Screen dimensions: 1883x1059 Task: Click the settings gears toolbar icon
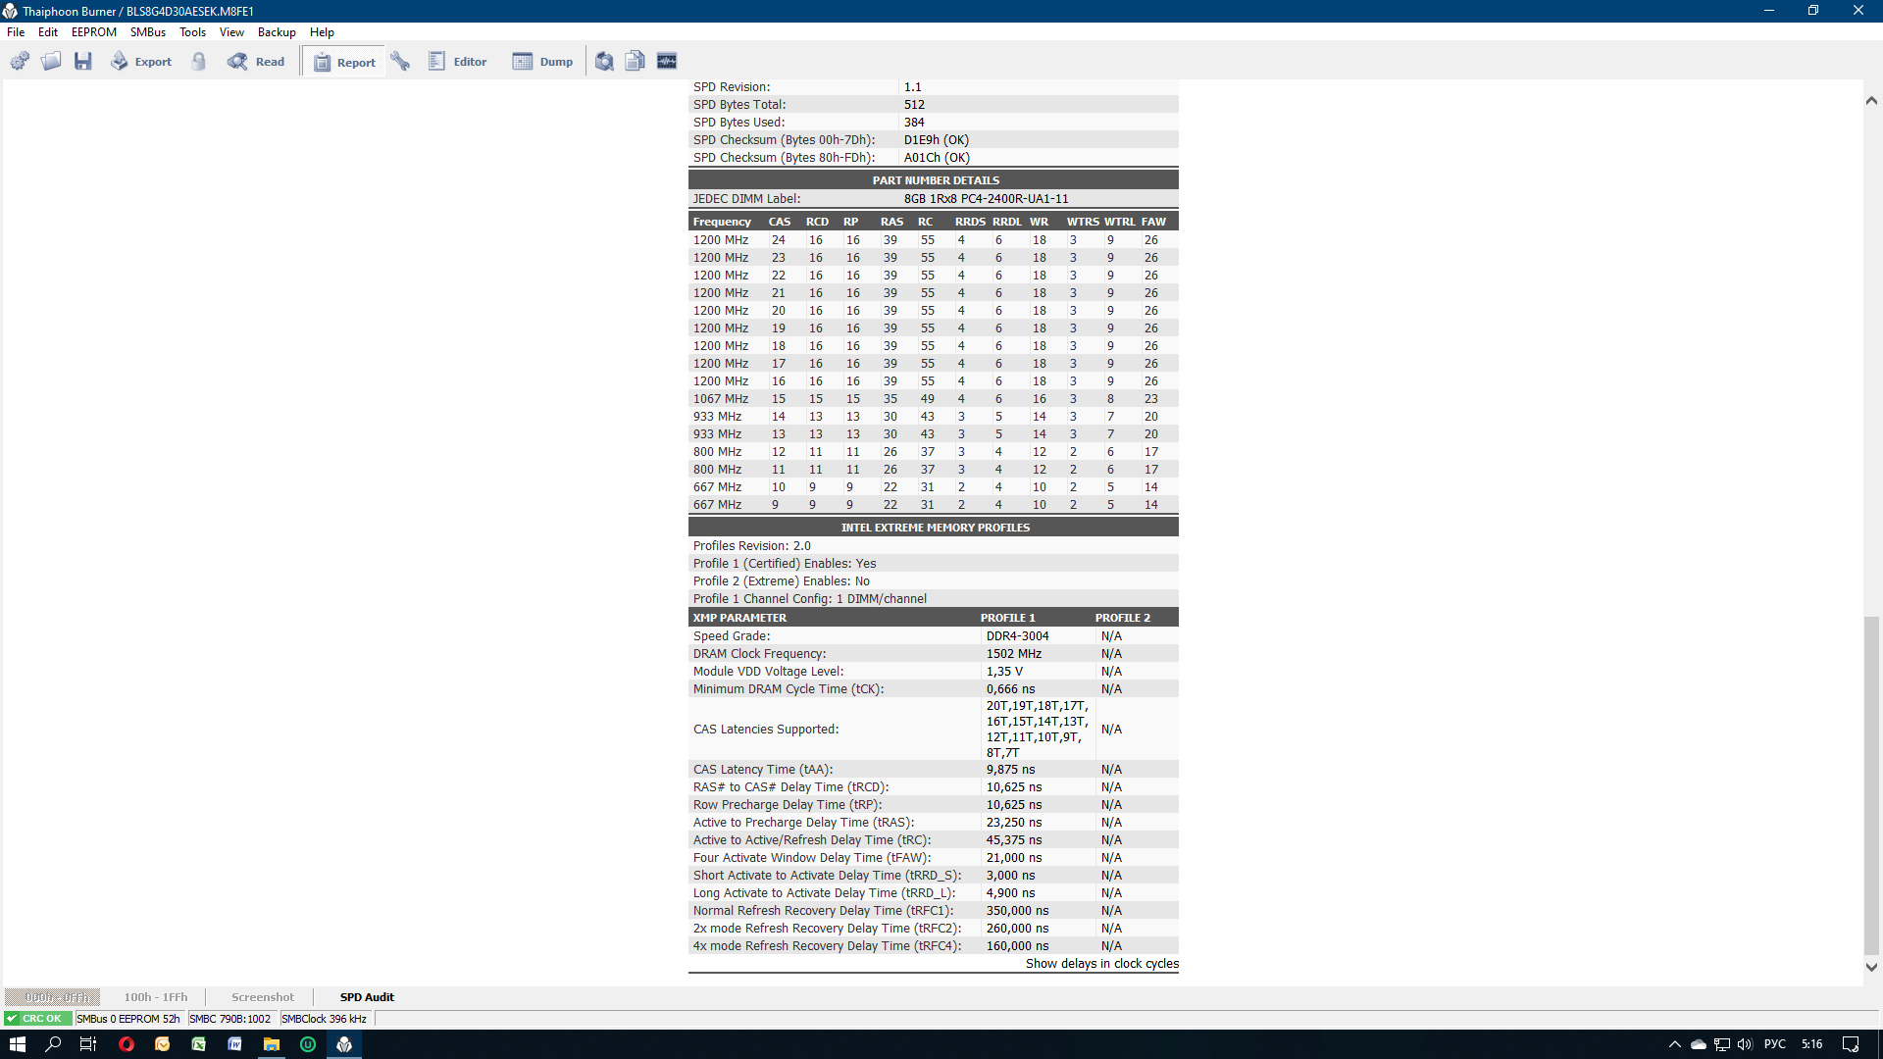pos(20,62)
